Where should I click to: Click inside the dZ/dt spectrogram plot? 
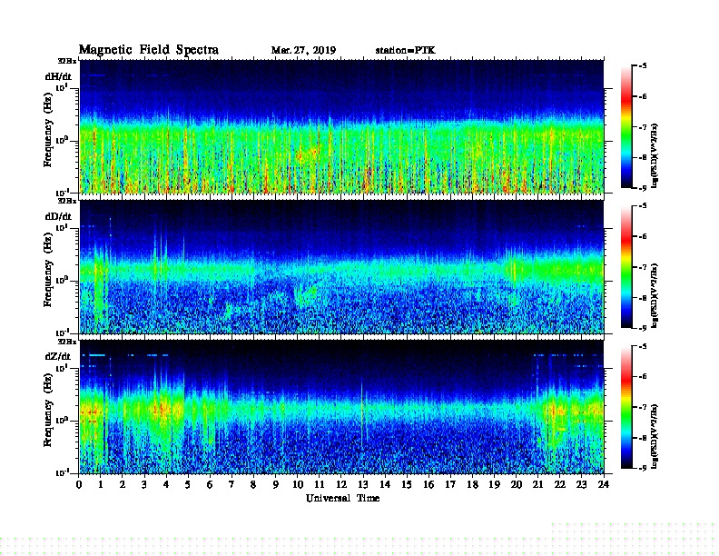(341, 407)
